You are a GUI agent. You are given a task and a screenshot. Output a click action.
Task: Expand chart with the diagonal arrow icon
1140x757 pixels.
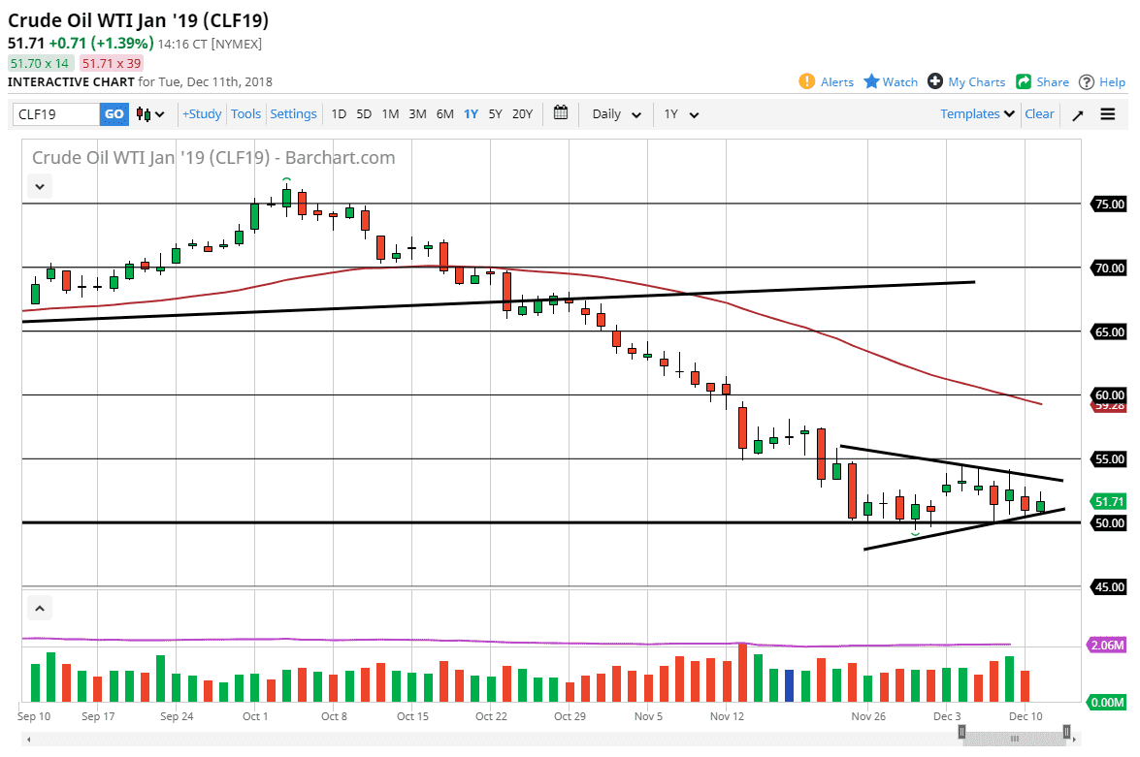(x=1078, y=114)
